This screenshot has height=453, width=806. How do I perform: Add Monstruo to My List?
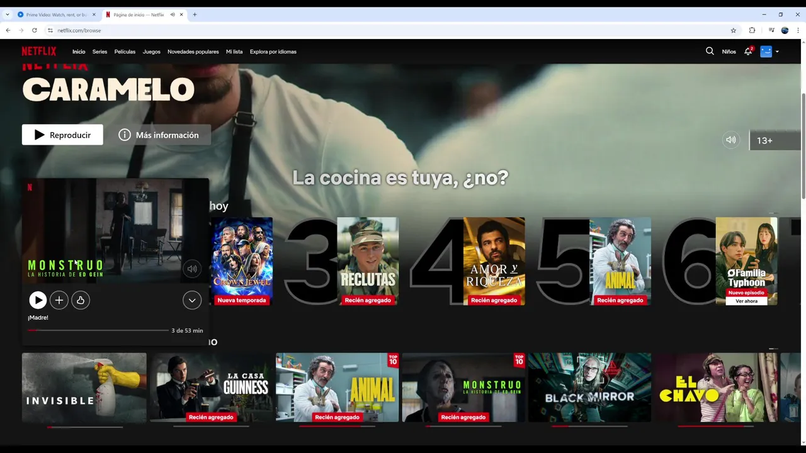(59, 301)
